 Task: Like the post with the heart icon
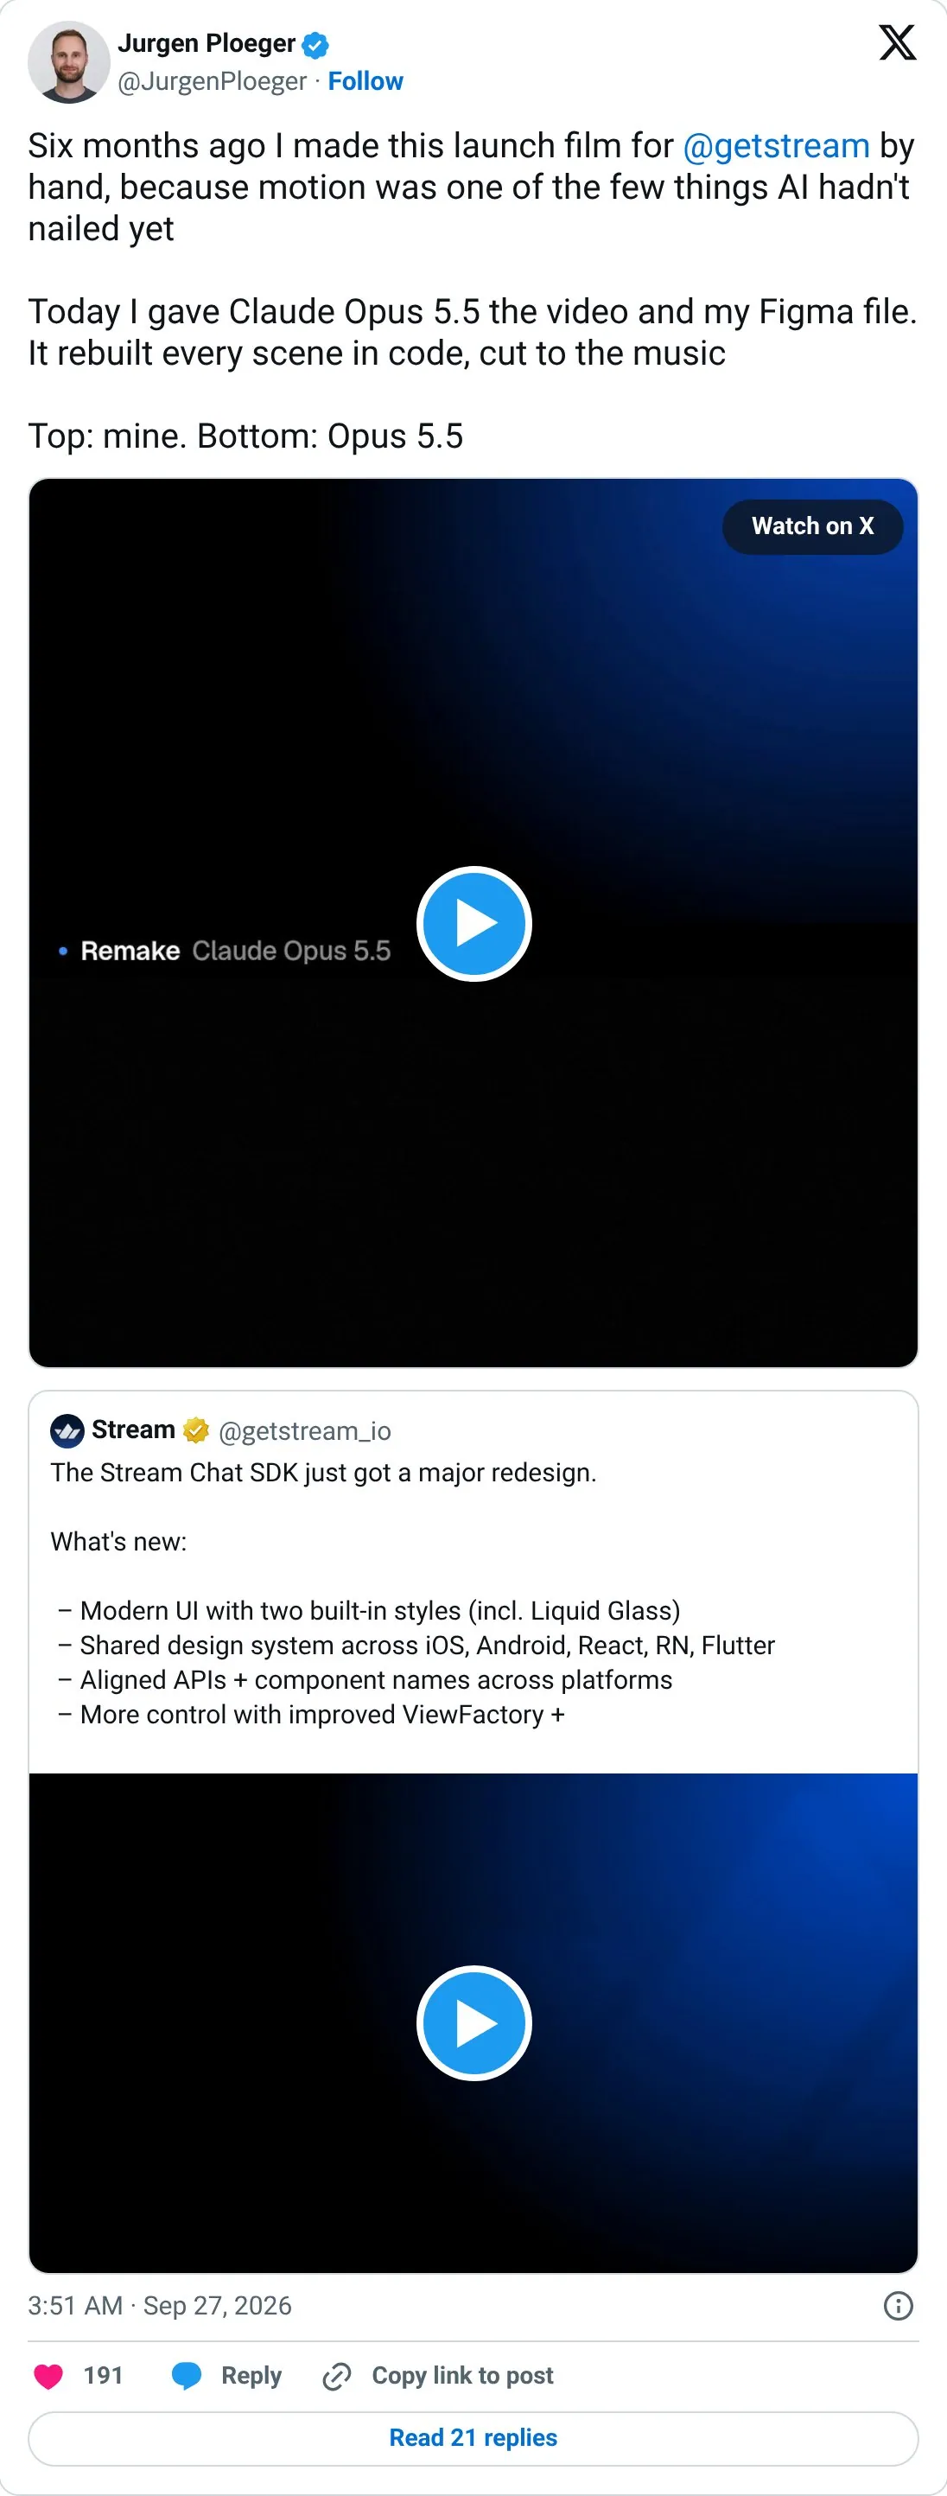48,2375
